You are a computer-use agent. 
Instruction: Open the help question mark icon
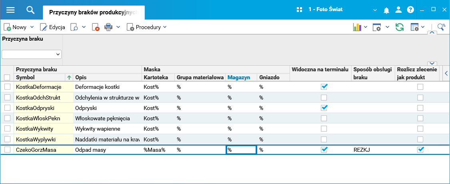click(410, 10)
